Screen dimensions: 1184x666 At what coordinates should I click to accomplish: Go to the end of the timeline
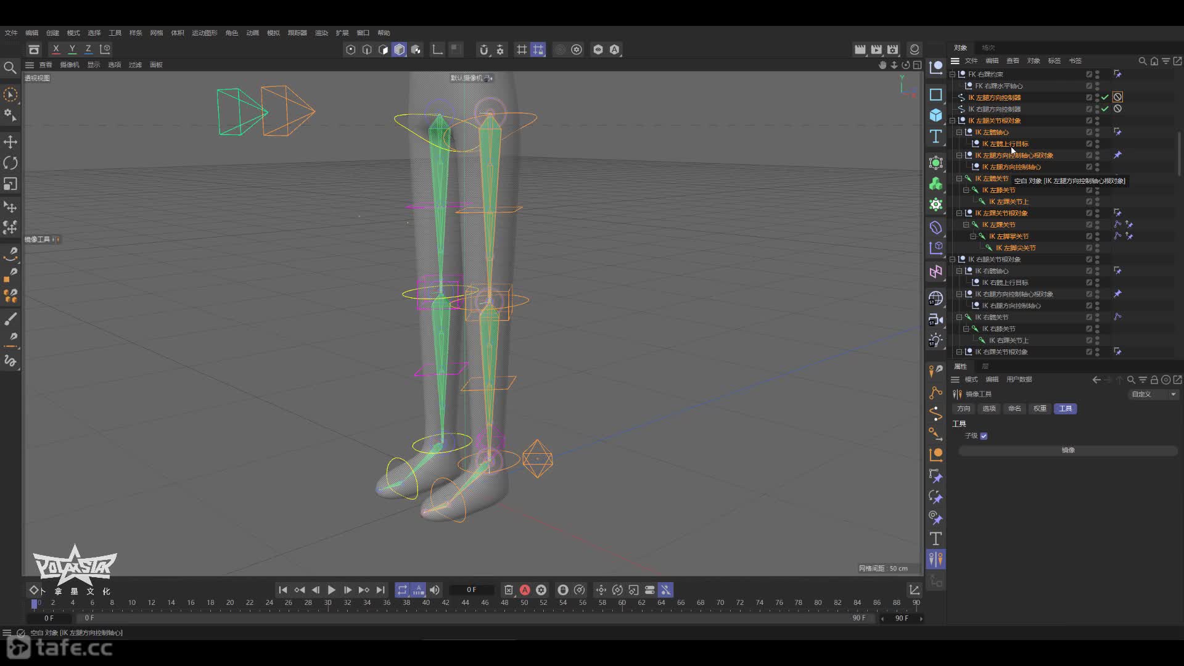[380, 590]
